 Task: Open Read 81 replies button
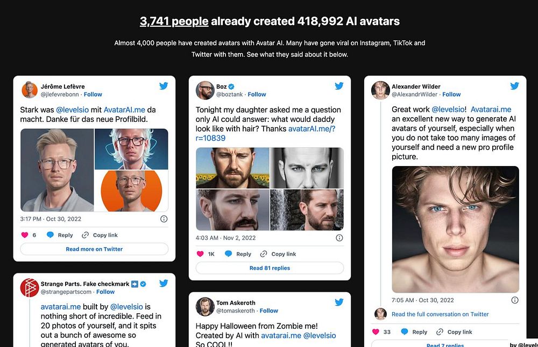pos(270,268)
